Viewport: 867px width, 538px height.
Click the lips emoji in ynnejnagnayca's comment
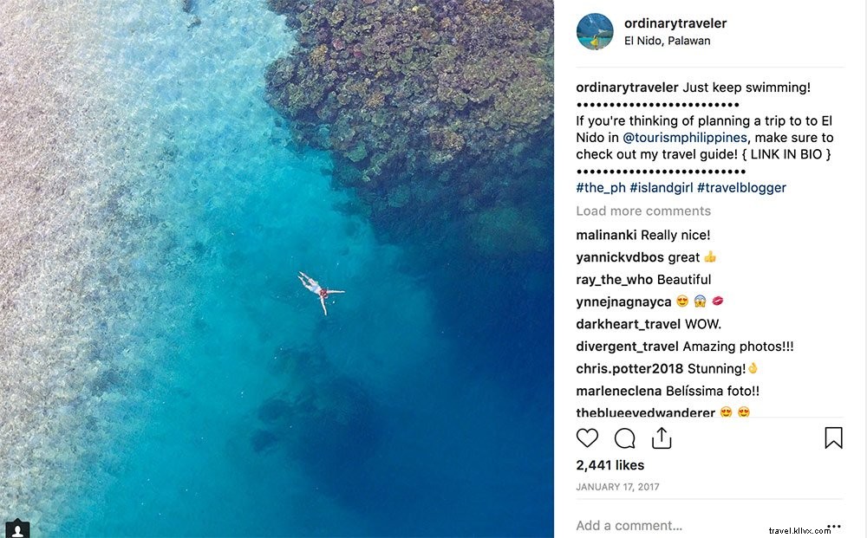(x=718, y=301)
